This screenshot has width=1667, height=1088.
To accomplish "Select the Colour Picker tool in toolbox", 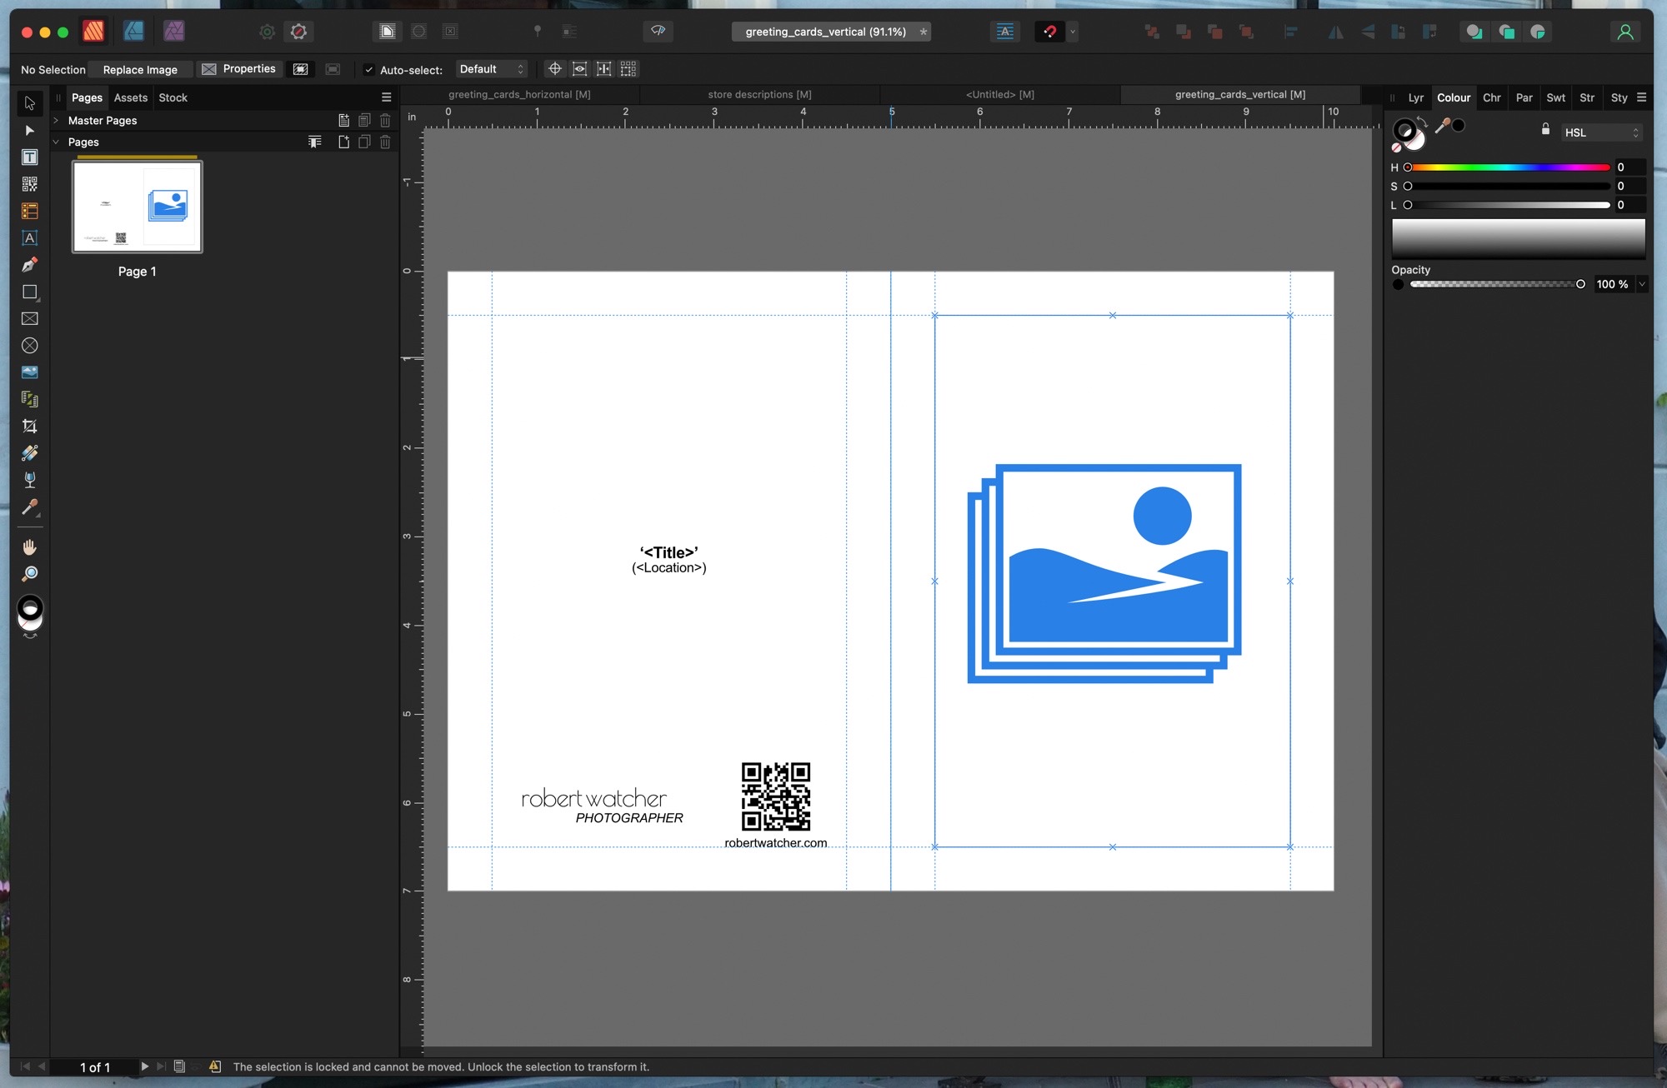I will (30, 507).
